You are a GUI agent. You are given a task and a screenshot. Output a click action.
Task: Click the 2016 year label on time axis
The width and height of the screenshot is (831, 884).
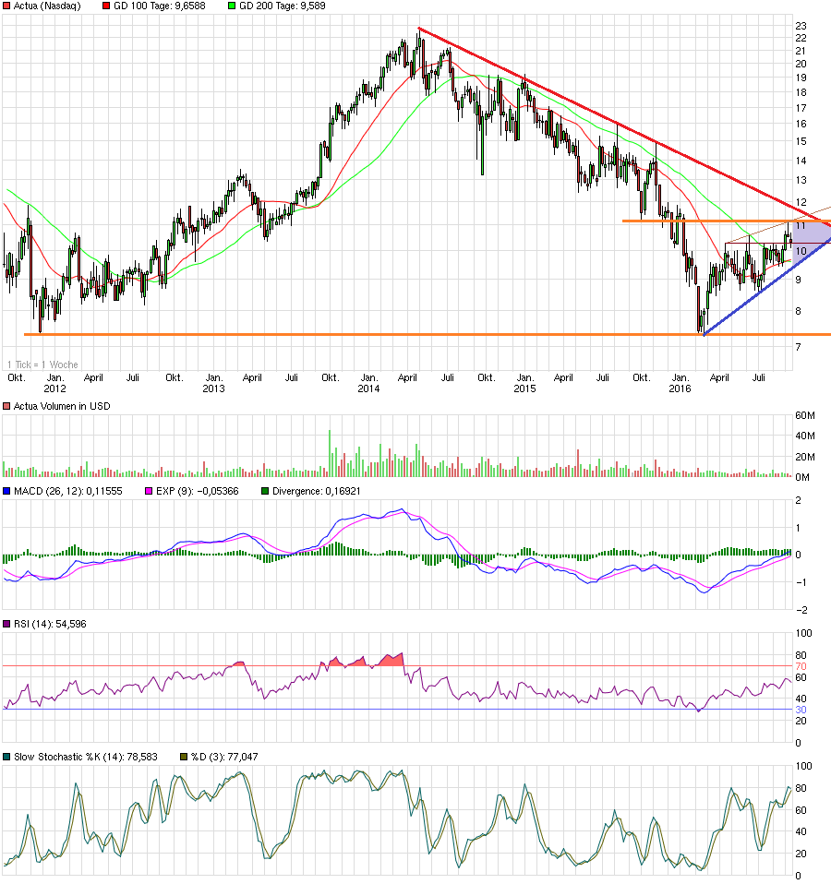(680, 388)
